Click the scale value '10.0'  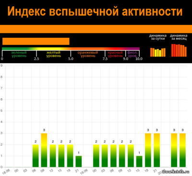point(139,59)
